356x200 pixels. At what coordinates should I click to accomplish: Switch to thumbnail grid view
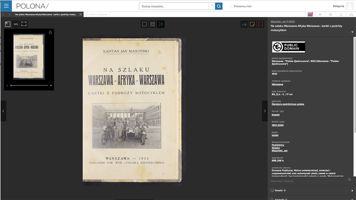[x=152, y=24]
